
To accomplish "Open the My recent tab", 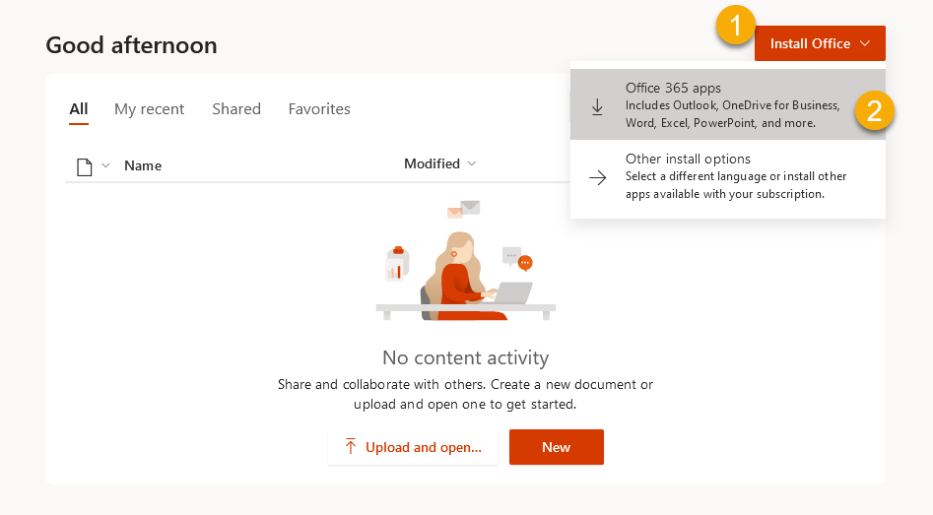I will (x=149, y=109).
